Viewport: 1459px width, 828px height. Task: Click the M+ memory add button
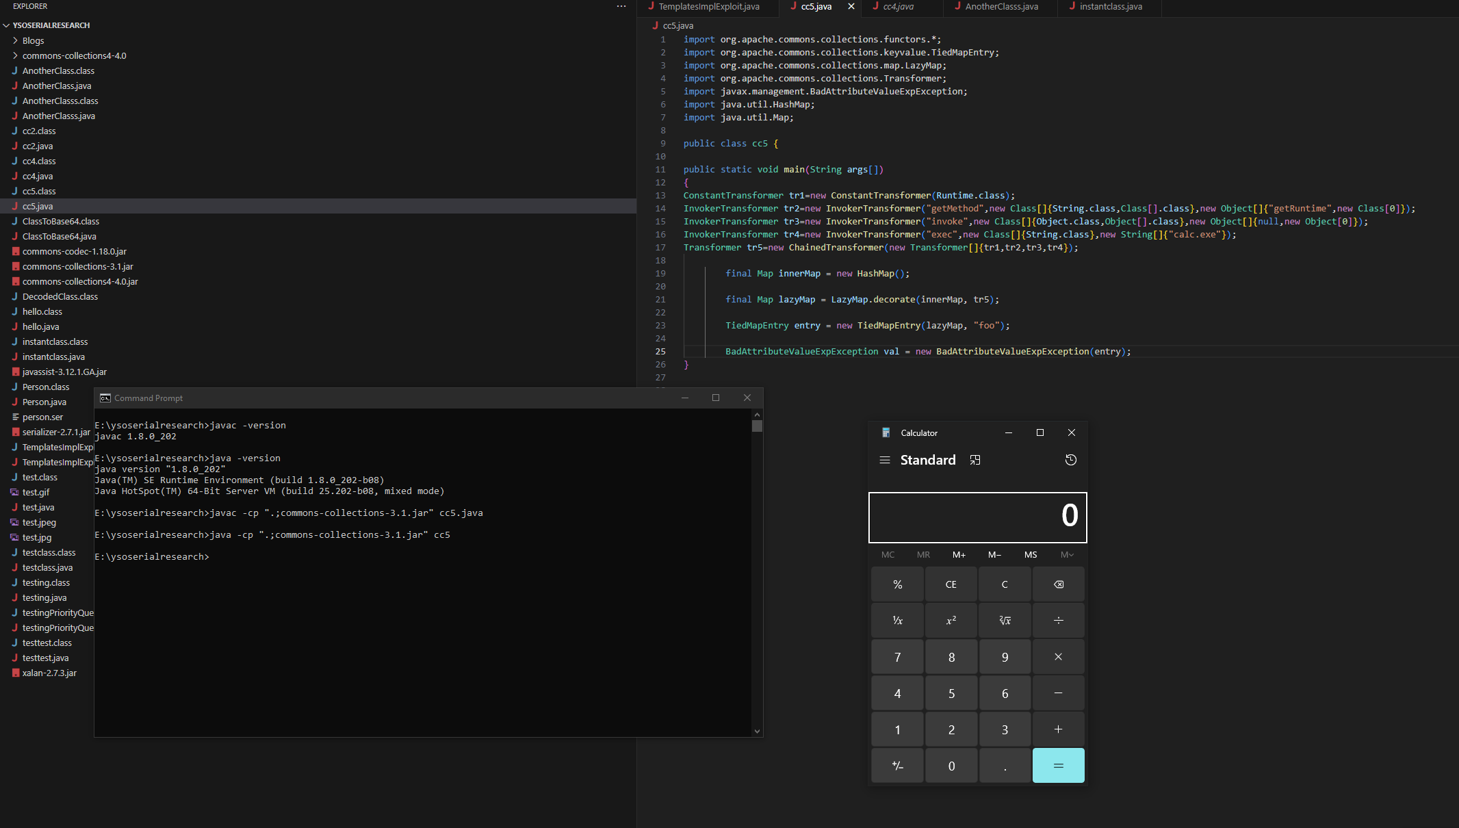(x=959, y=555)
